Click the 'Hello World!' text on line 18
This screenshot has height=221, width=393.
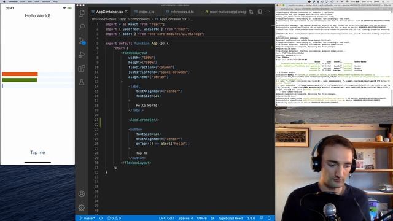coord(147,106)
